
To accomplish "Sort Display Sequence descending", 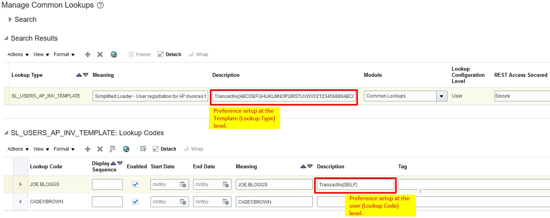I will coord(120,163).
